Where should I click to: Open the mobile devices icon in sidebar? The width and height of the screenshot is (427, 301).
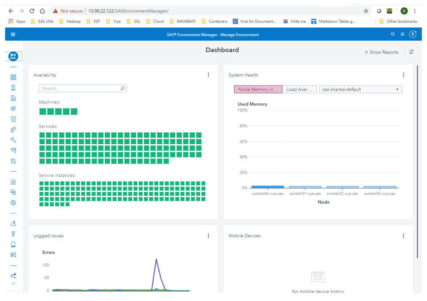coord(13,244)
